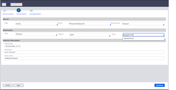Click Destination Taluq input field
Viewport: 176px width, 90px height.
pyautogui.click(x=144, y=35)
